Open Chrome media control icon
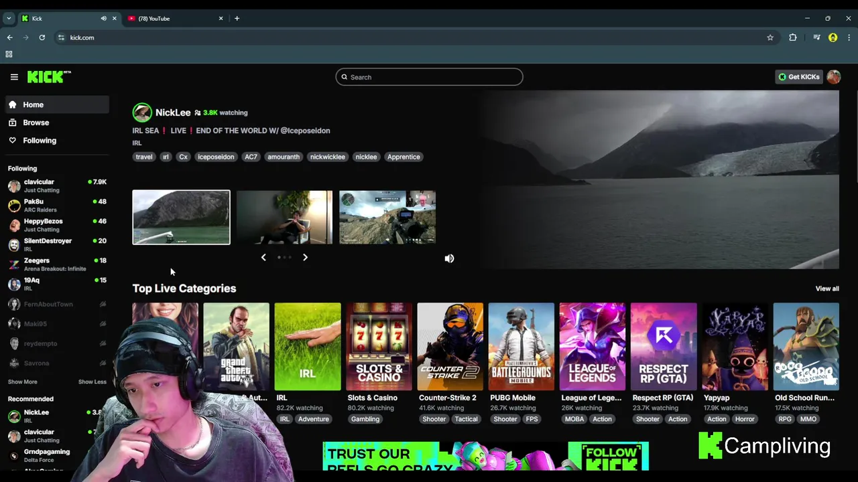Screen dimensions: 858x482 816,37
